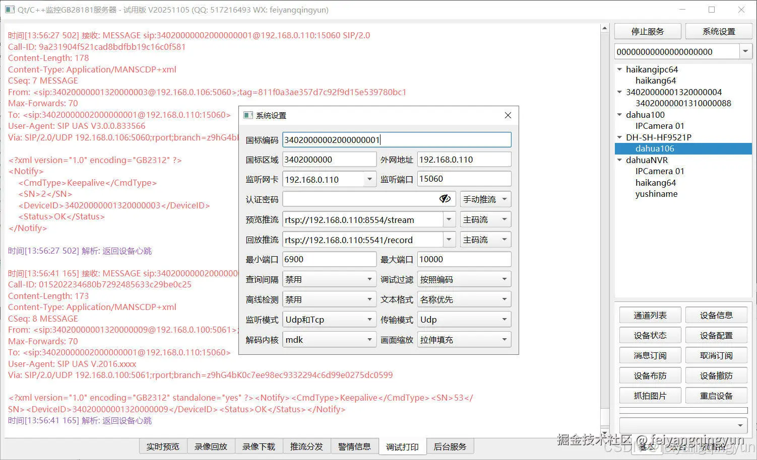Image resolution: width=757 pixels, height=460 pixels.
Task: Click the 通道列表 button
Action: [650, 315]
